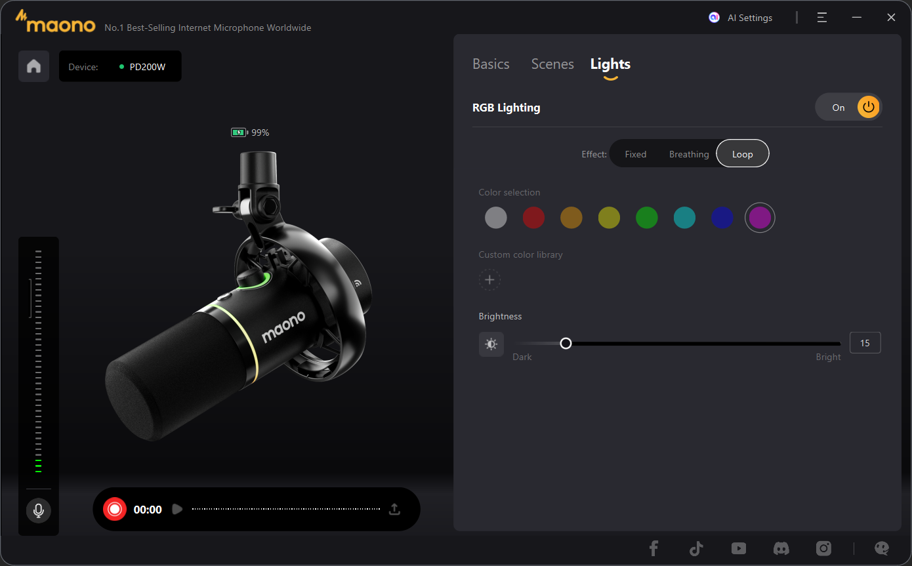Click the 'No.1 Best-Selling Internet Microphone Worldwide' tagline
Viewport: 912px width, 566px height.
(208, 28)
